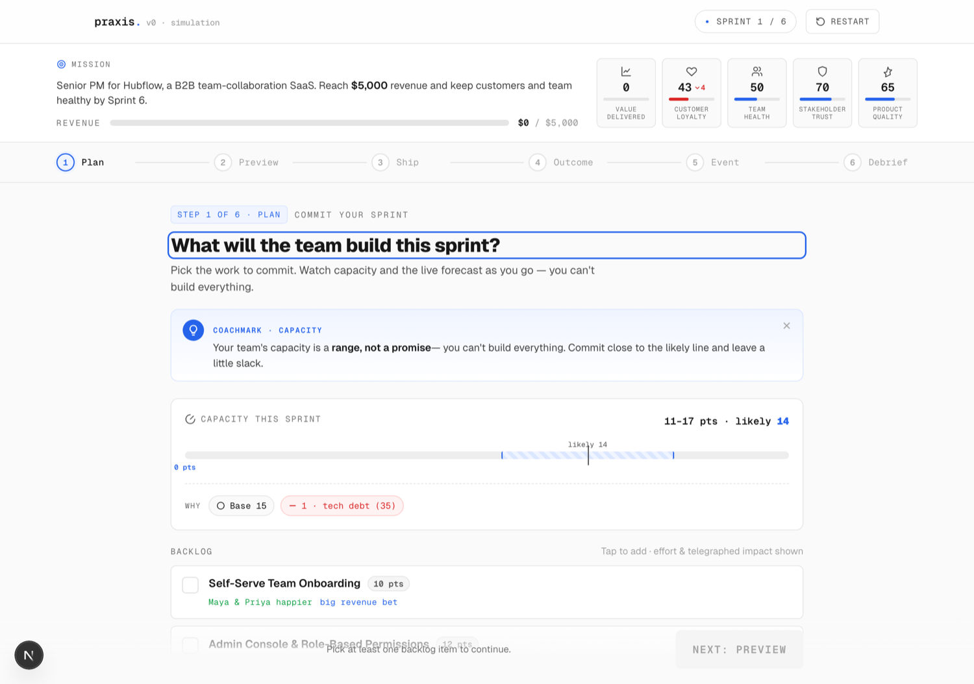Go to the Plan step
974x684 pixels.
81,162
